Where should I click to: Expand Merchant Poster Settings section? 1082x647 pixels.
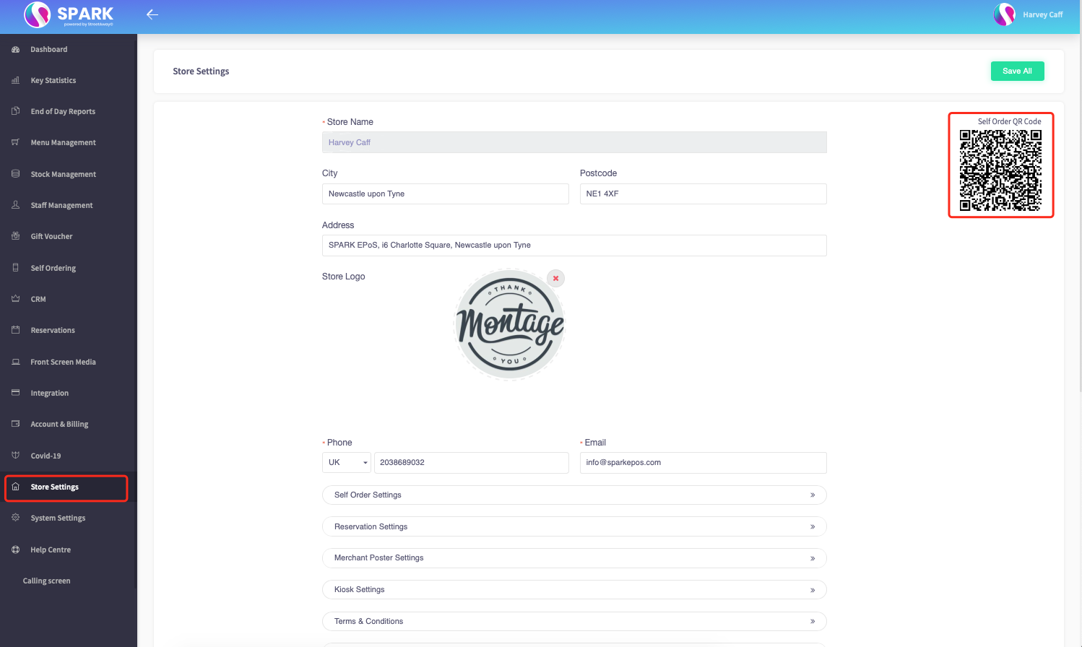[x=574, y=558]
